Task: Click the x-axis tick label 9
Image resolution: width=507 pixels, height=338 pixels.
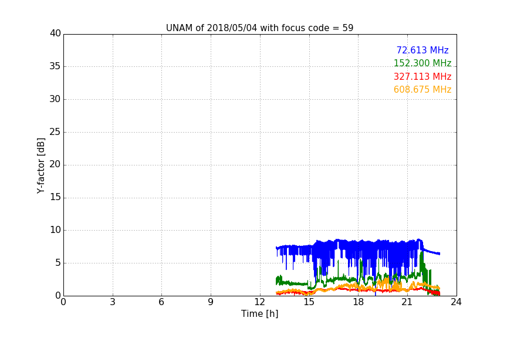Action: (211, 302)
